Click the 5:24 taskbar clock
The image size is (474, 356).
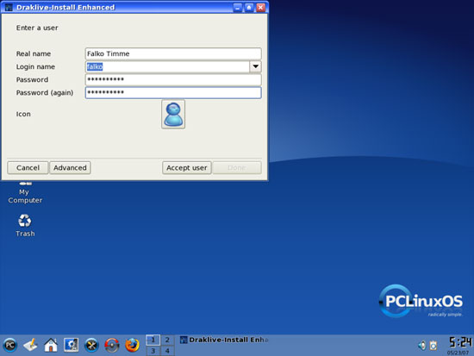(x=460, y=343)
